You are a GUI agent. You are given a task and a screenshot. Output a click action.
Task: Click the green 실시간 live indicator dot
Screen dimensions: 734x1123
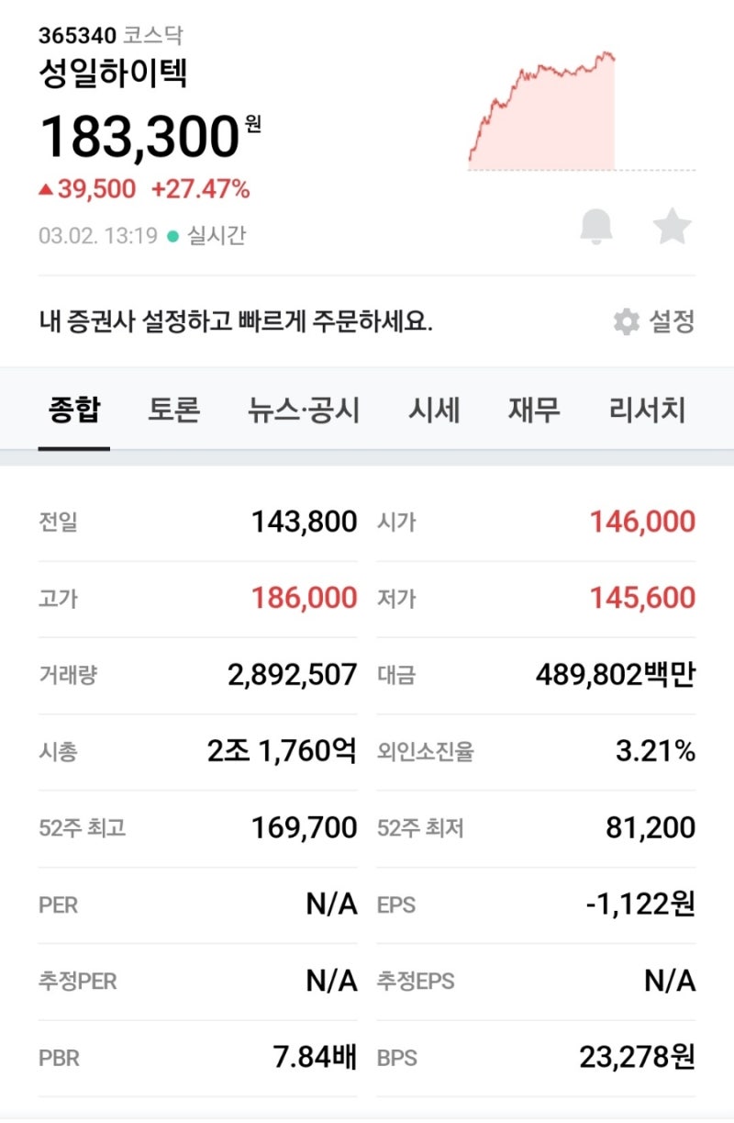point(171,235)
